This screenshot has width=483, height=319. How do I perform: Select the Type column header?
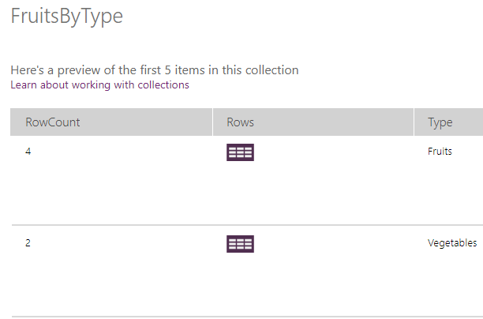[440, 122]
